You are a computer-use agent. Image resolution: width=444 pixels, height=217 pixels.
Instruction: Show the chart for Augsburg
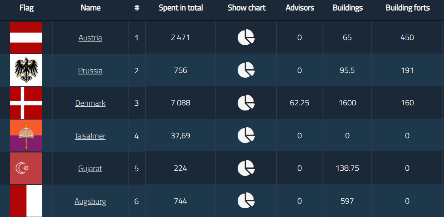point(246,200)
